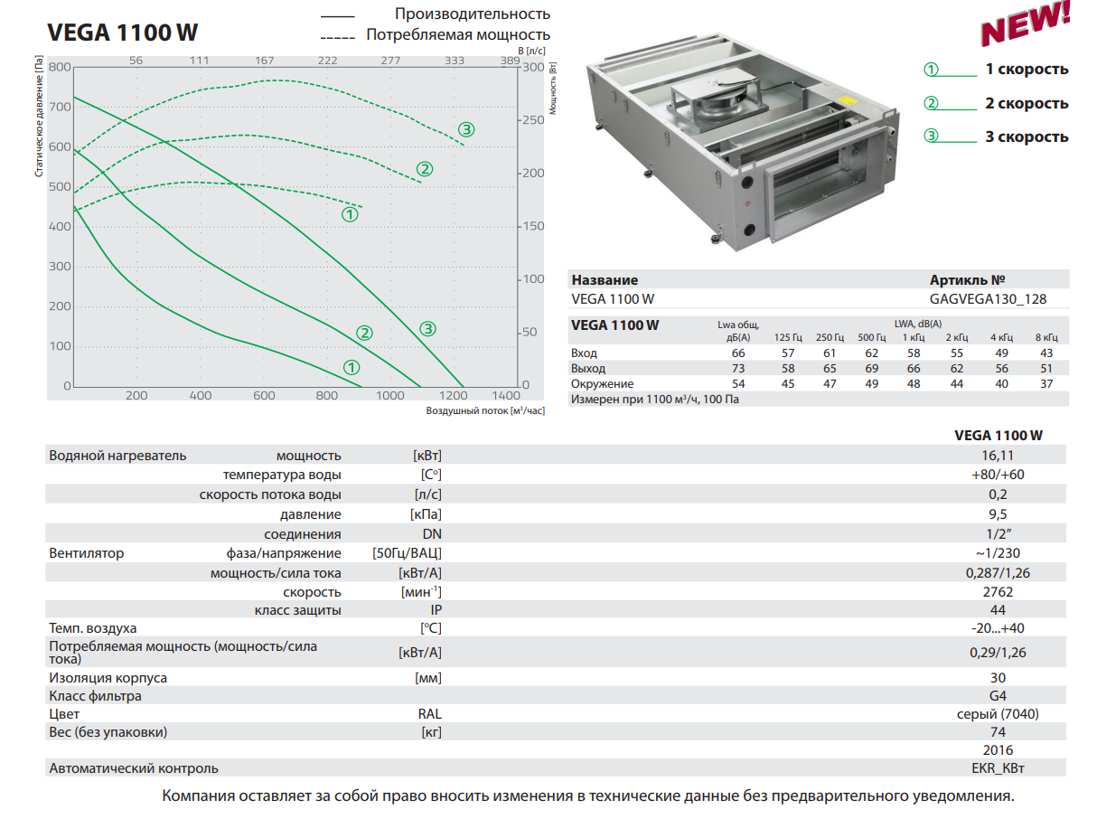Select the pressure value "9,5"
Screen dimensions: 1097x819
click(999, 514)
